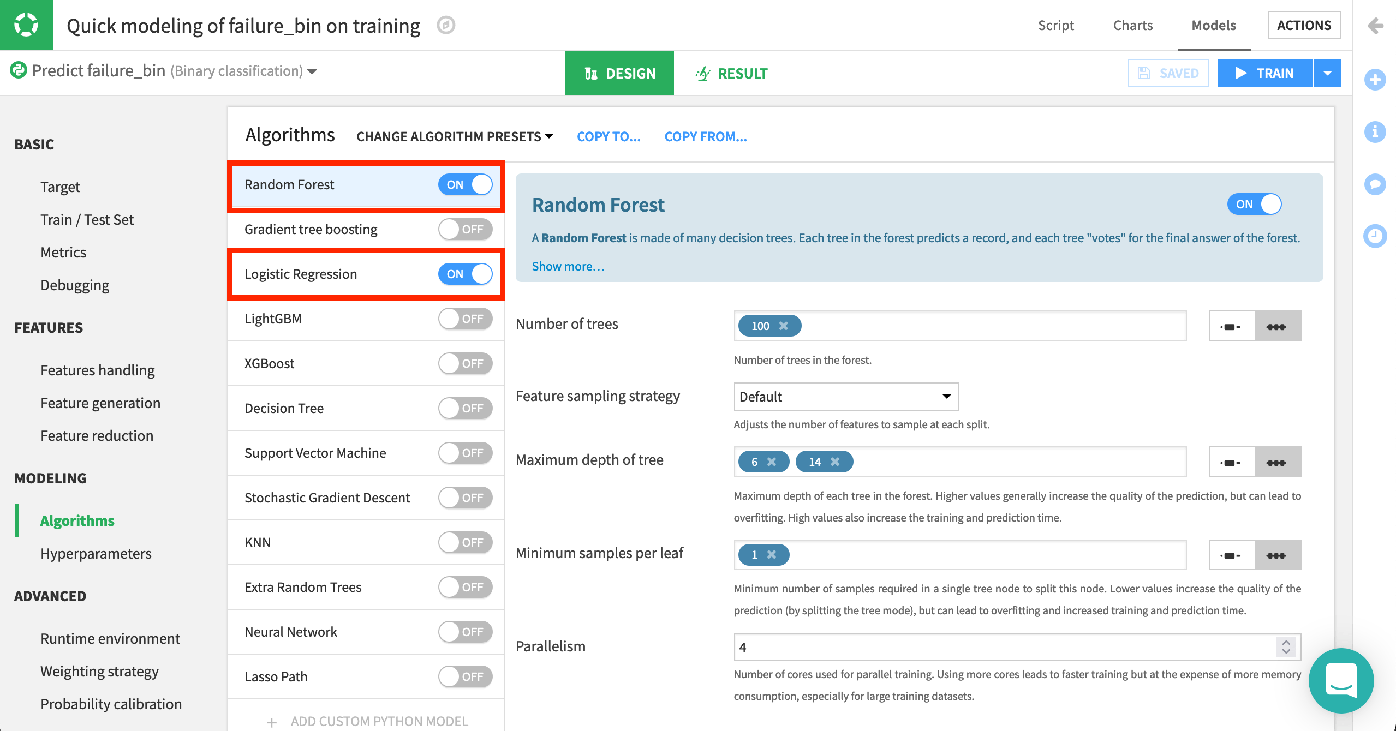
Task: Click the Saved button
Action: (x=1168, y=73)
